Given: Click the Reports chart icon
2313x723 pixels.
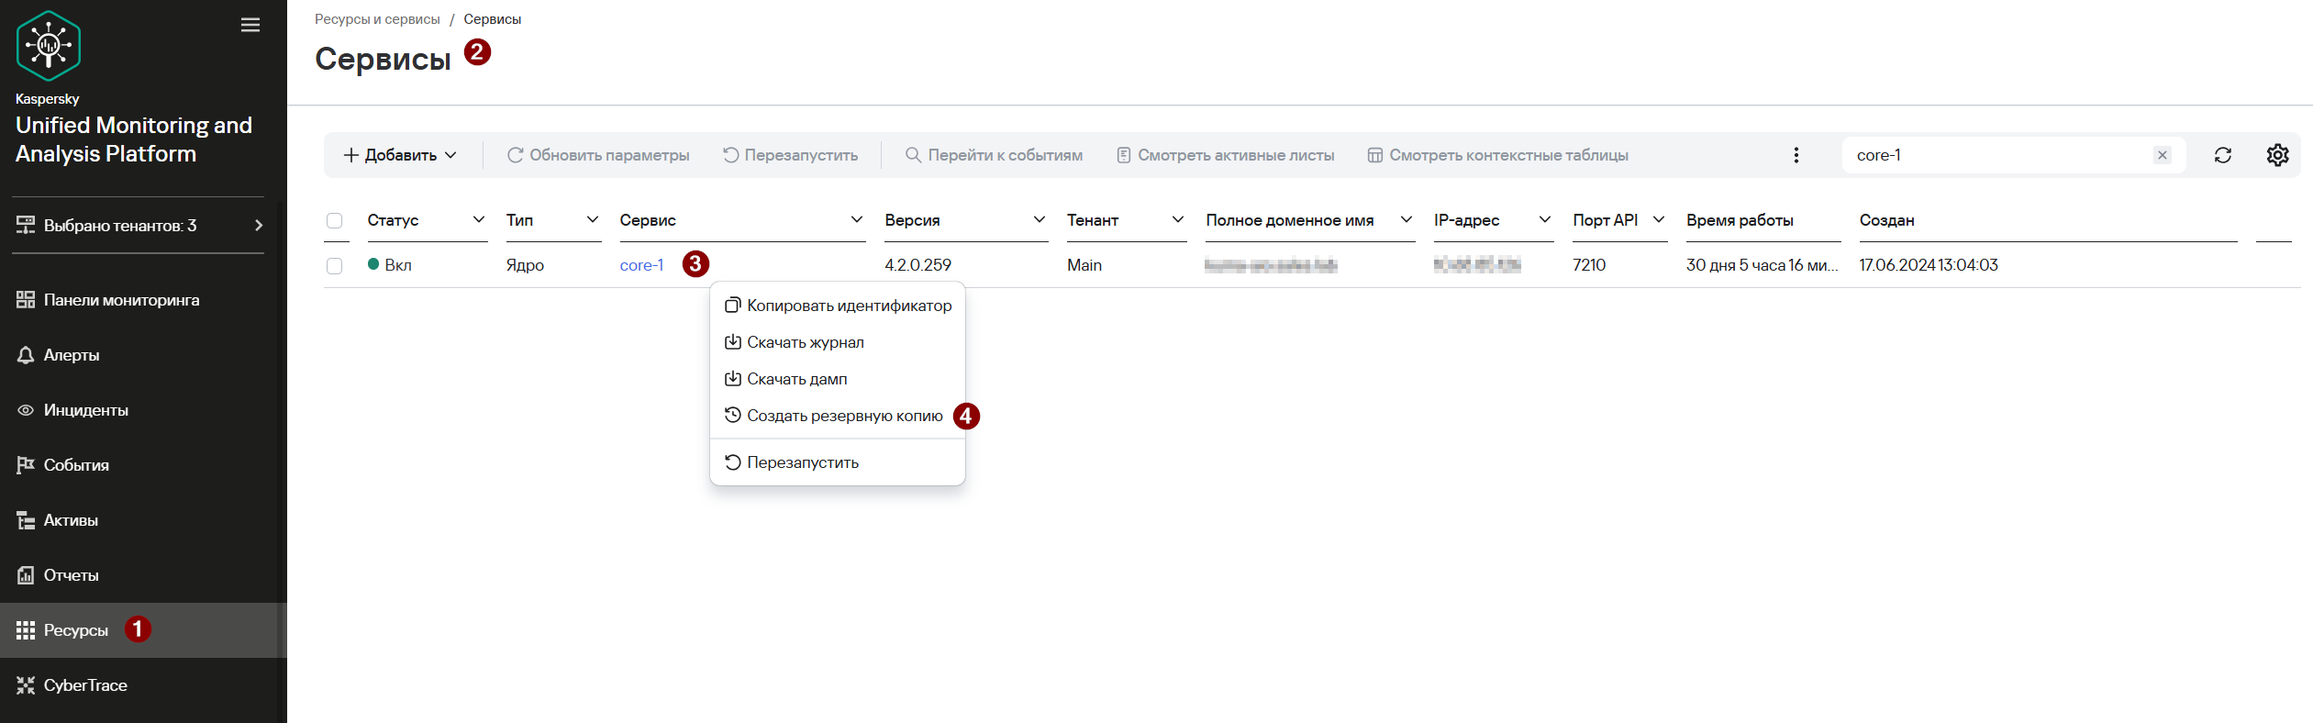Looking at the screenshot, I should (x=26, y=575).
